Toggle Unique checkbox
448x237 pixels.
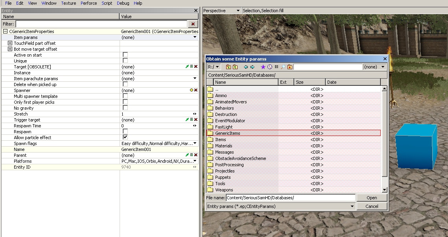[x=125, y=61]
